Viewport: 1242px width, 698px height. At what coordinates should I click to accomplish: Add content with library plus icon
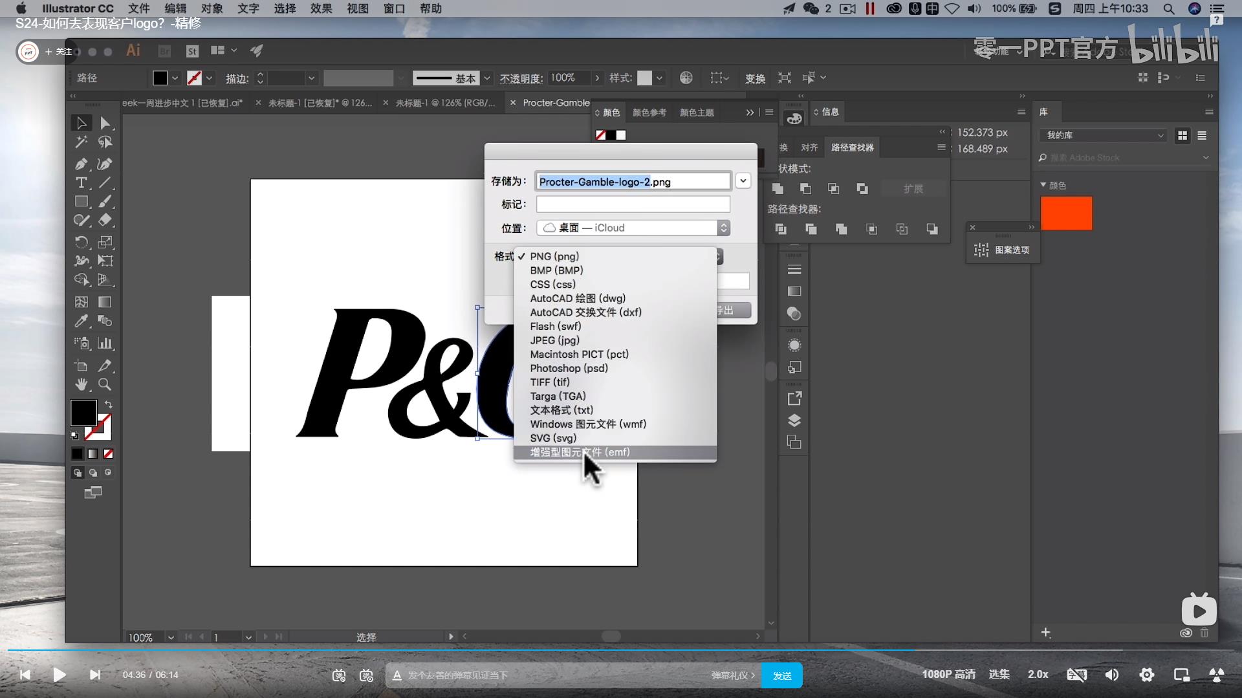[x=1046, y=632]
